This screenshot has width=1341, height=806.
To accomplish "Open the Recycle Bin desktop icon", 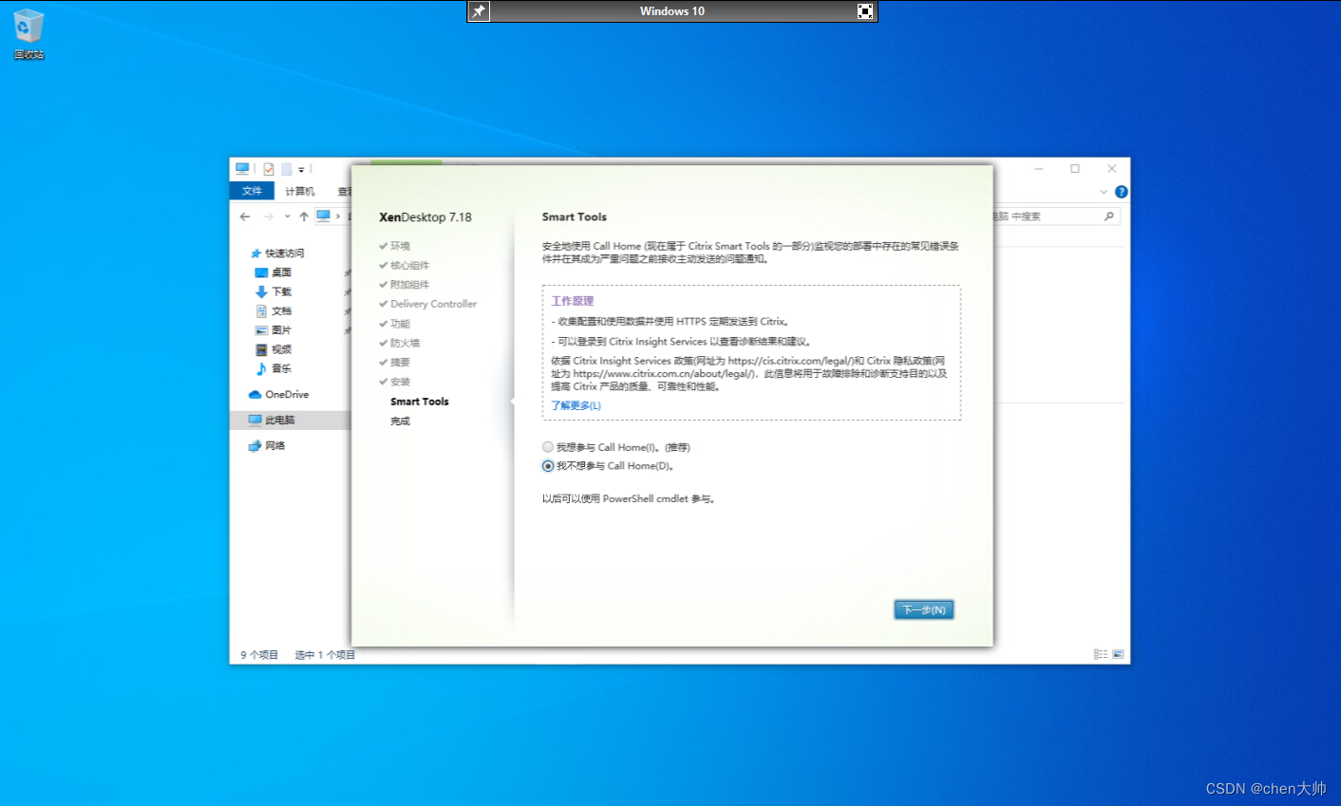I will click(28, 34).
